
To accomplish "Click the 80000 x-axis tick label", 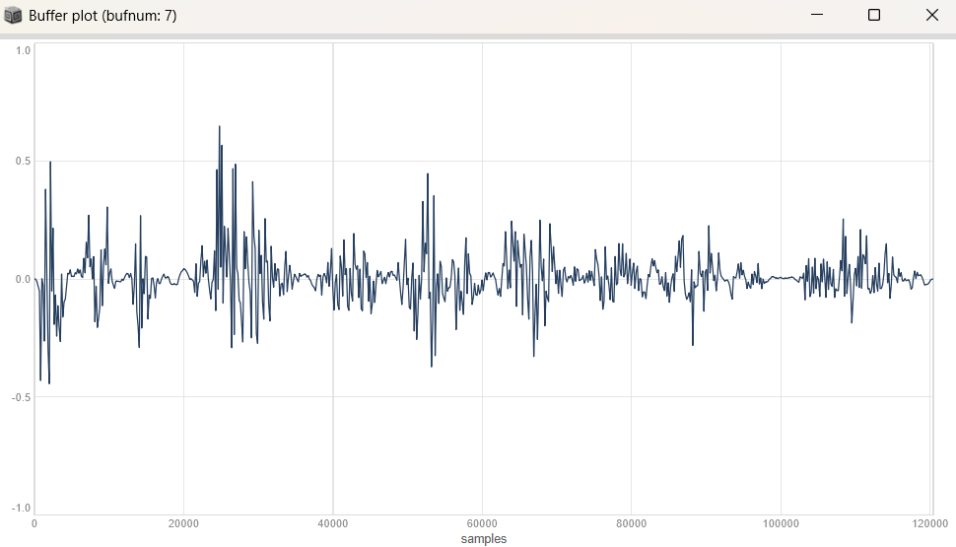I will (631, 523).
